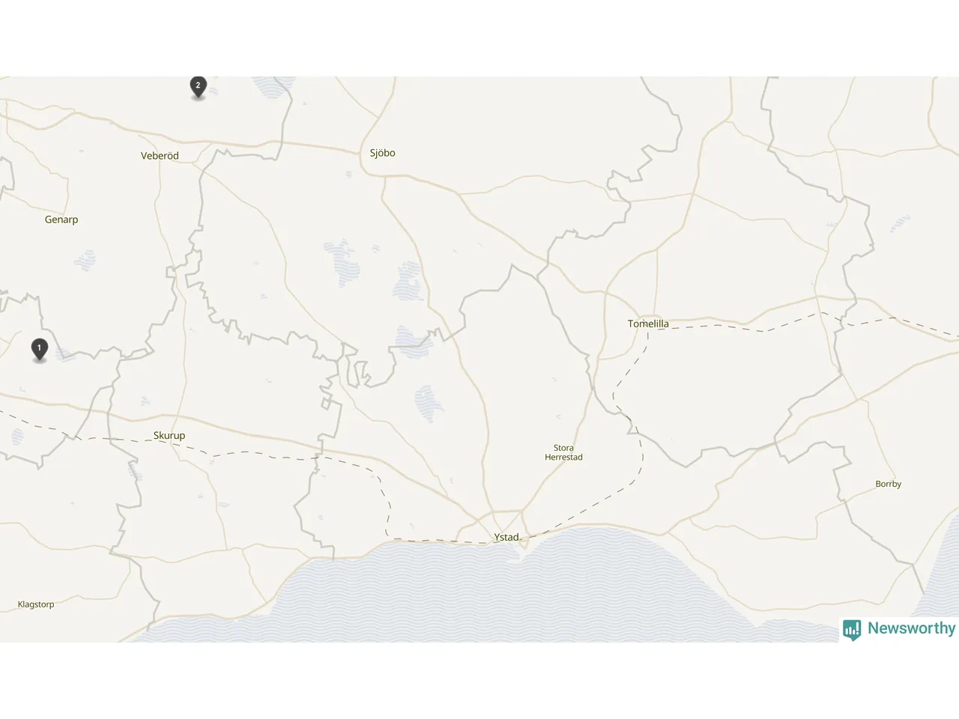
Task: Click the Klagstorp place label
Action: [36, 604]
